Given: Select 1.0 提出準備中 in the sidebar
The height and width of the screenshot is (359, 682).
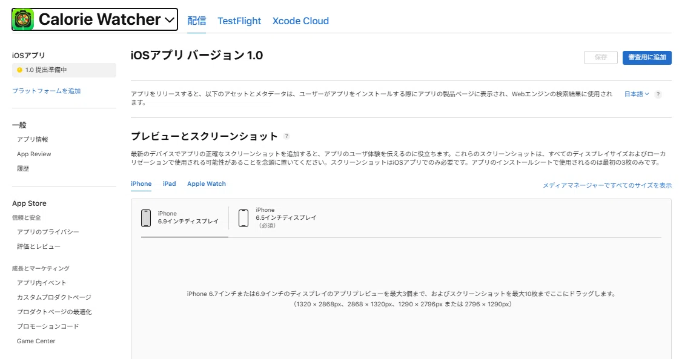Looking at the screenshot, I should (64, 70).
